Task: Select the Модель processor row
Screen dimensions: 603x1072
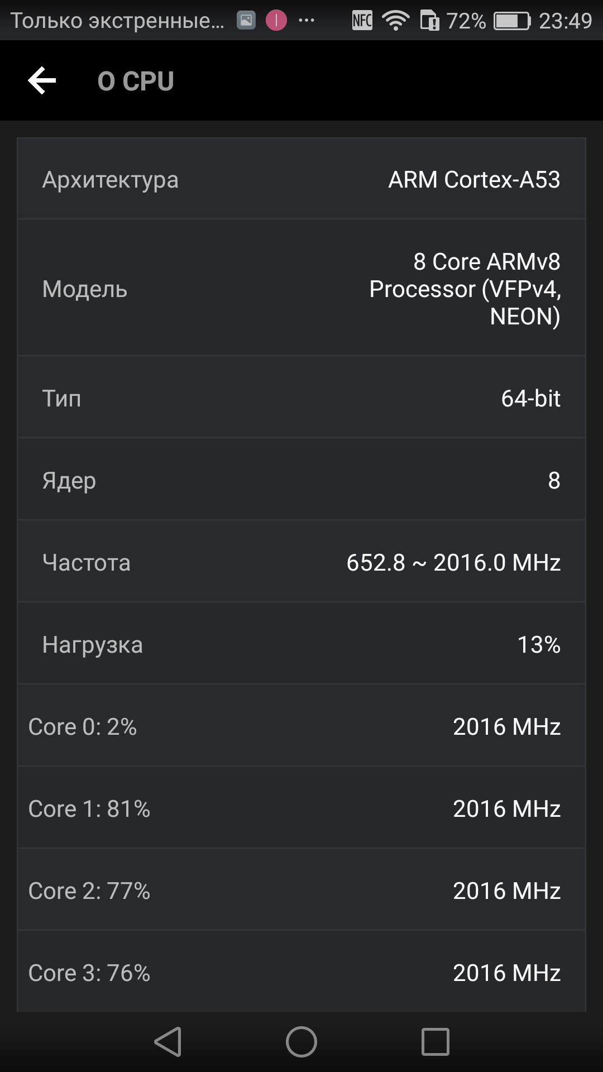Action: click(301, 288)
